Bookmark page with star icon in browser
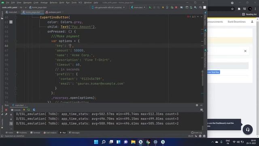The image size is (259, 146). [232, 9]
